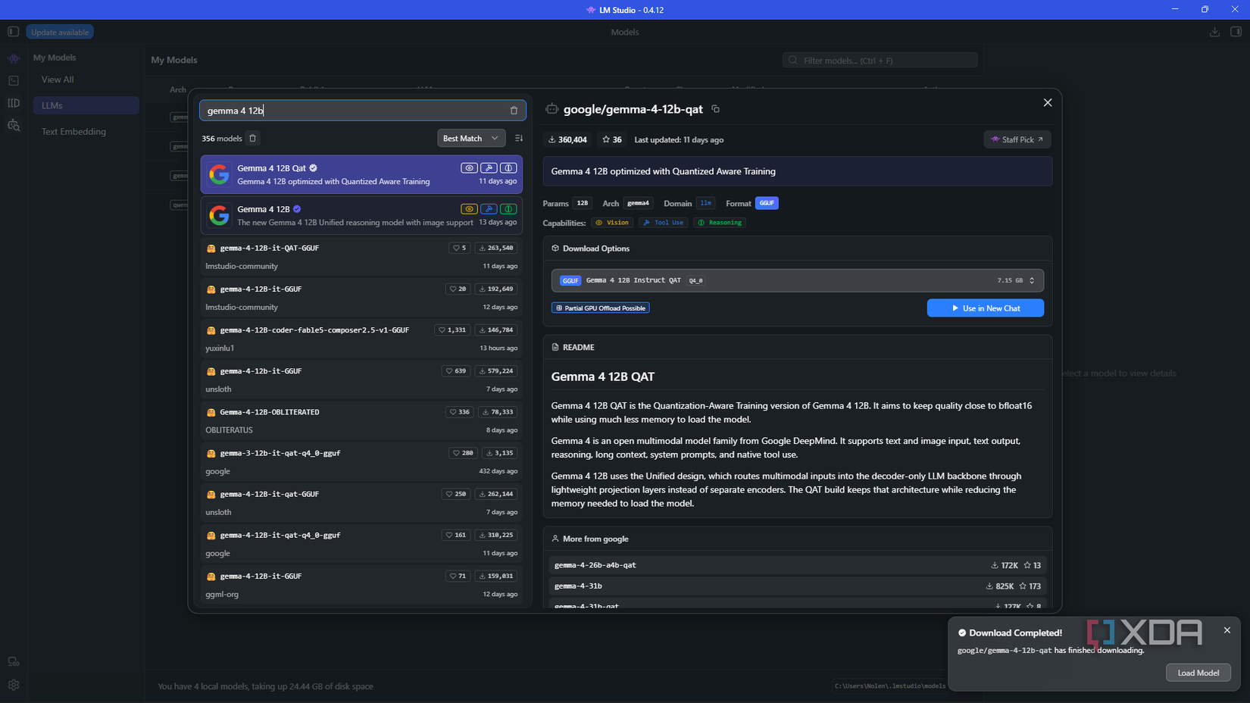This screenshot has height=703, width=1250.
Task: Copy the google/gemma-4-12b-qat model name
Action: [715, 109]
